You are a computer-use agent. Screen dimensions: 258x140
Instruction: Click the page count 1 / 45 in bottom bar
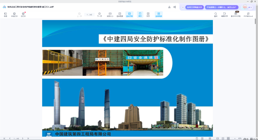point(16,138)
